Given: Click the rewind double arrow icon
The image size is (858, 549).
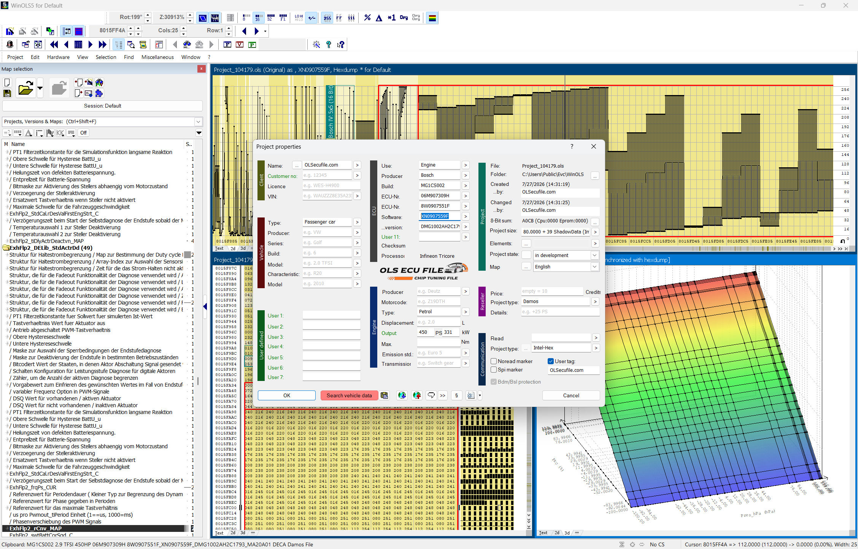Looking at the screenshot, I should [54, 45].
